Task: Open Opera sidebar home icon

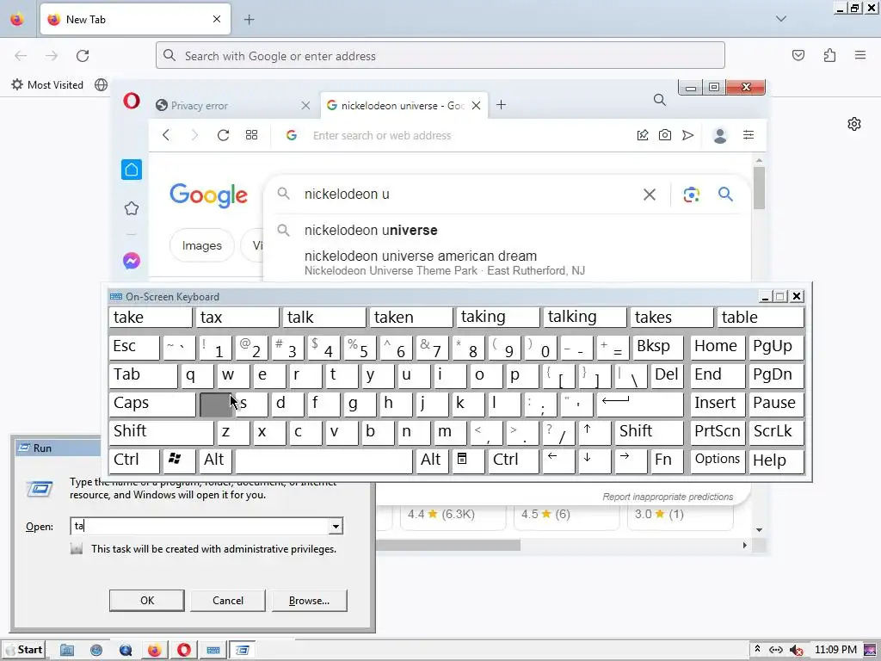Action: point(132,170)
